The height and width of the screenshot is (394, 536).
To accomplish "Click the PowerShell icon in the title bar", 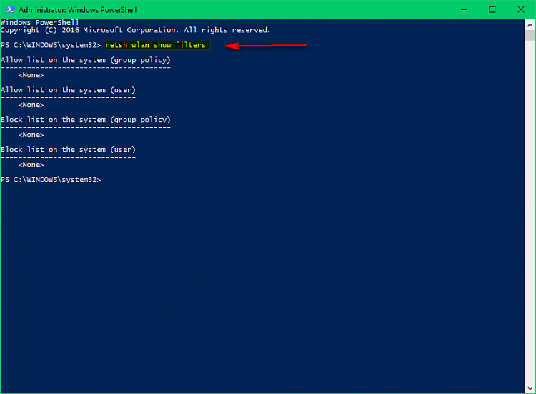I will tap(9, 10).
